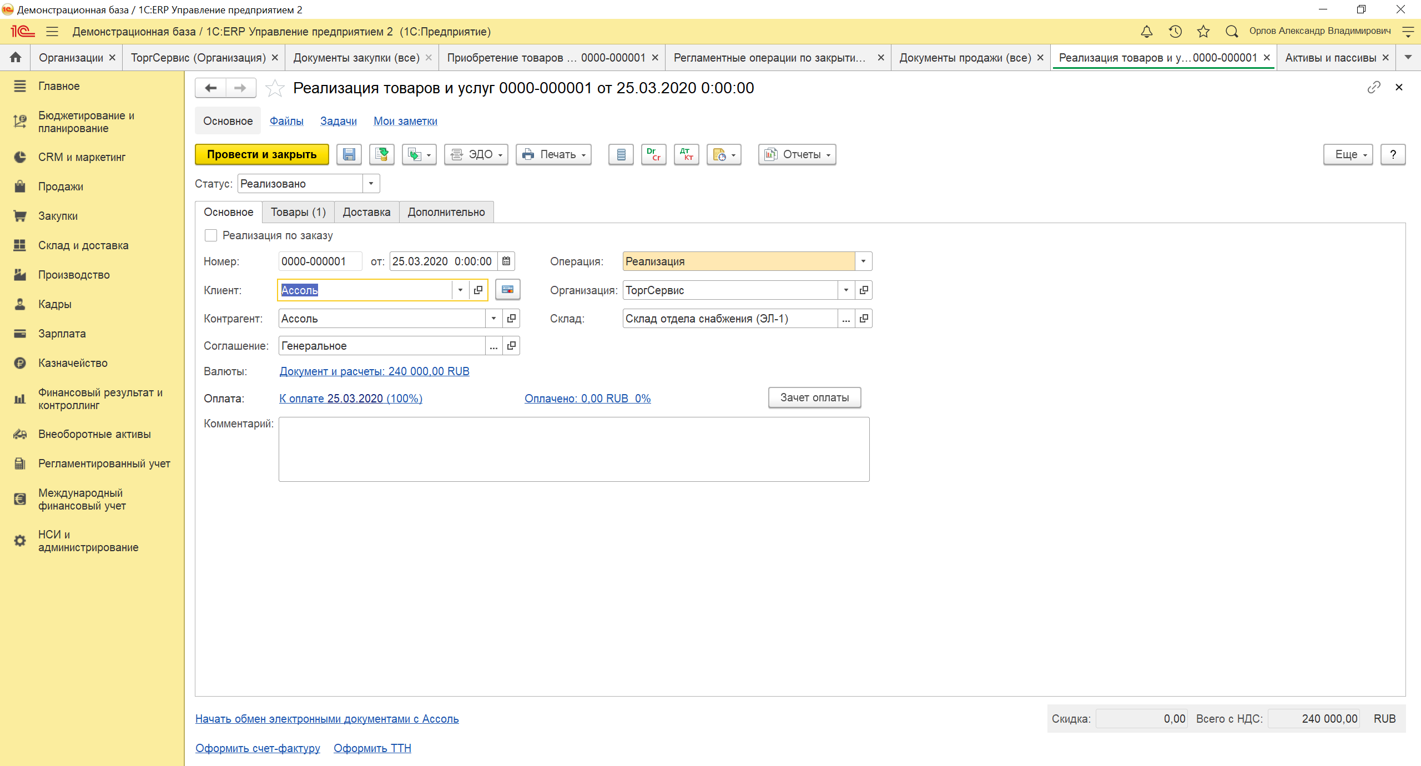Open the Отчеты dropdown menu

797,154
